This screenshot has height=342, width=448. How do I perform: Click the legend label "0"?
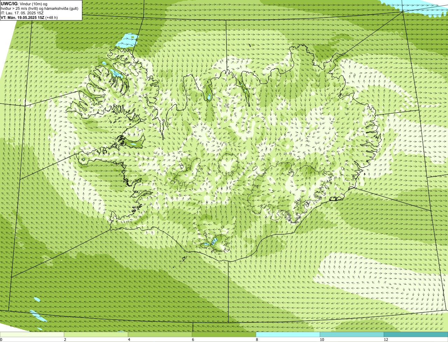tap(1, 340)
